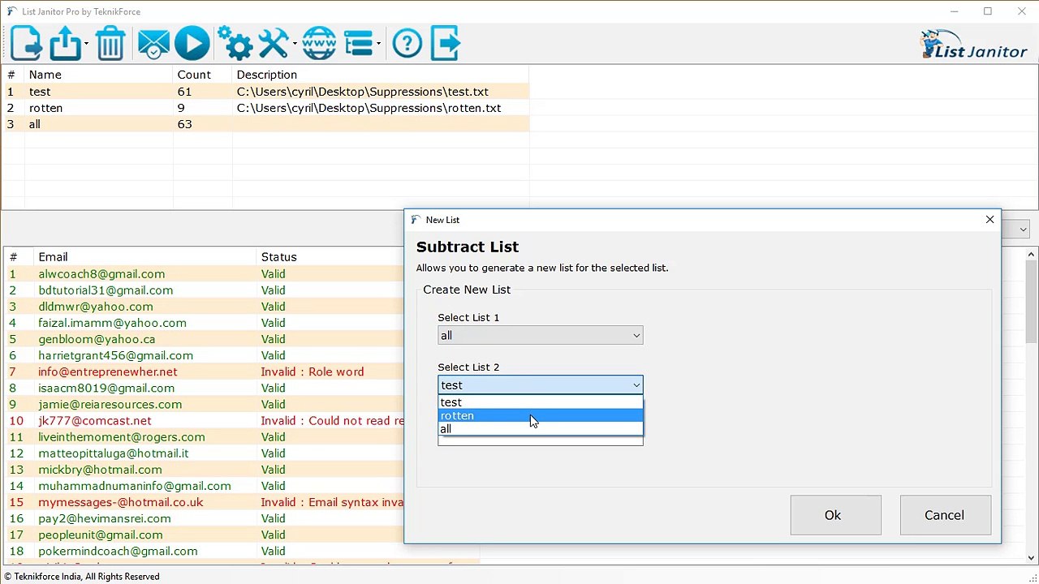The height and width of the screenshot is (584, 1039).
Task: Choose 'rotten' in the dropdown list
Action: 540,415
